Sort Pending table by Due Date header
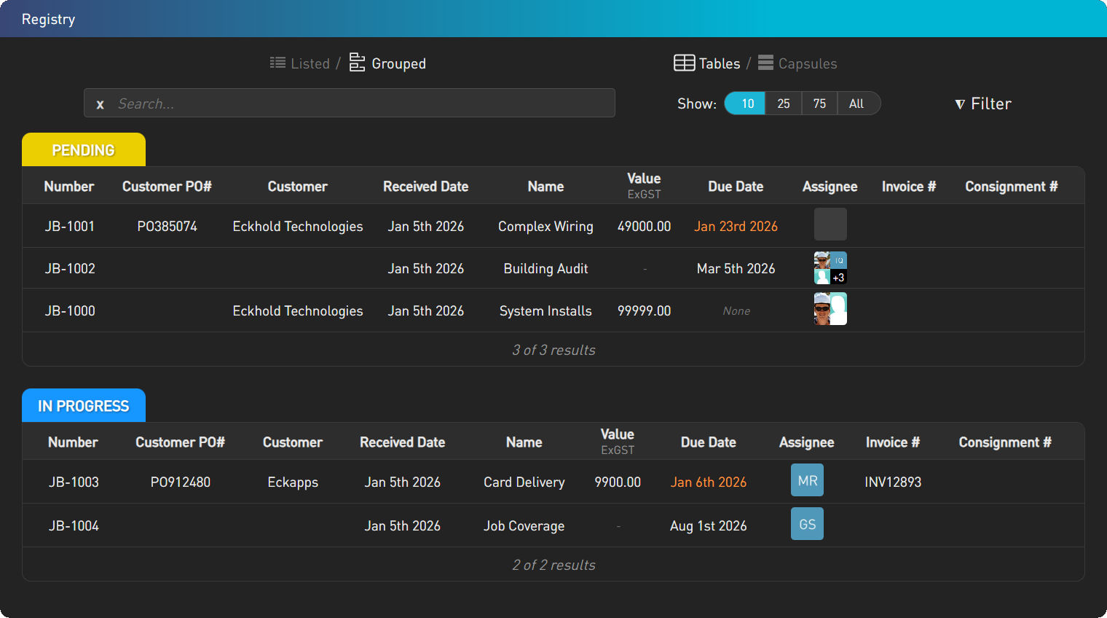 point(736,187)
